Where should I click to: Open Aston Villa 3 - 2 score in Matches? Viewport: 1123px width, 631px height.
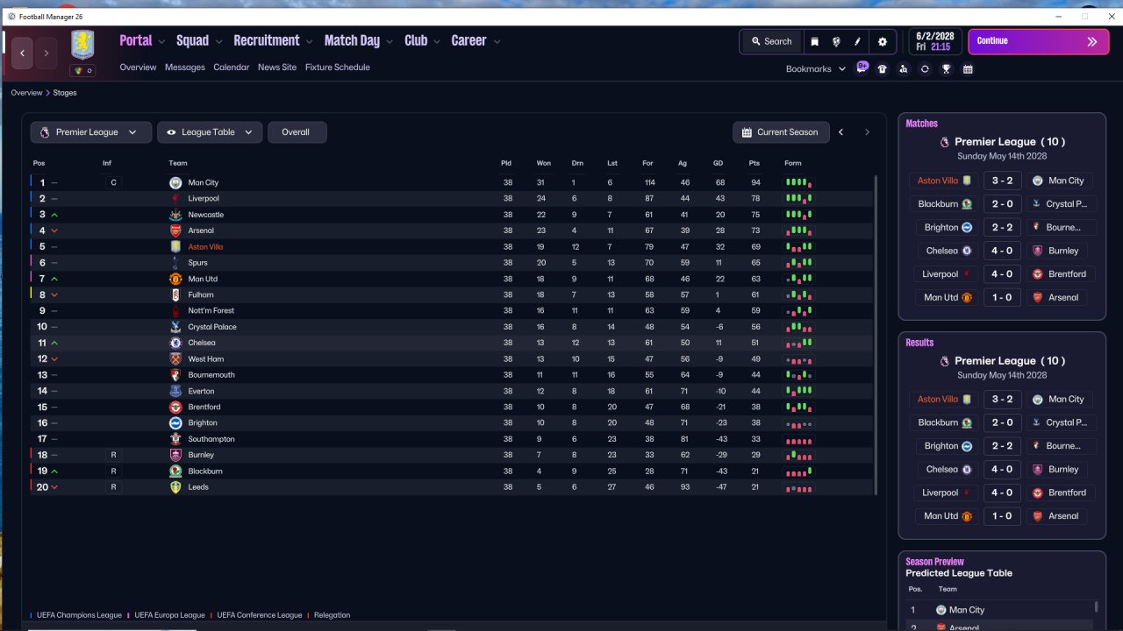coord(1002,181)
